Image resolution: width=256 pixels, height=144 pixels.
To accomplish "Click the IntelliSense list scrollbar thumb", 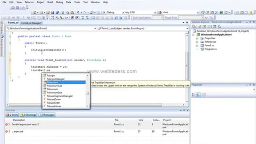I will (88, 93).
